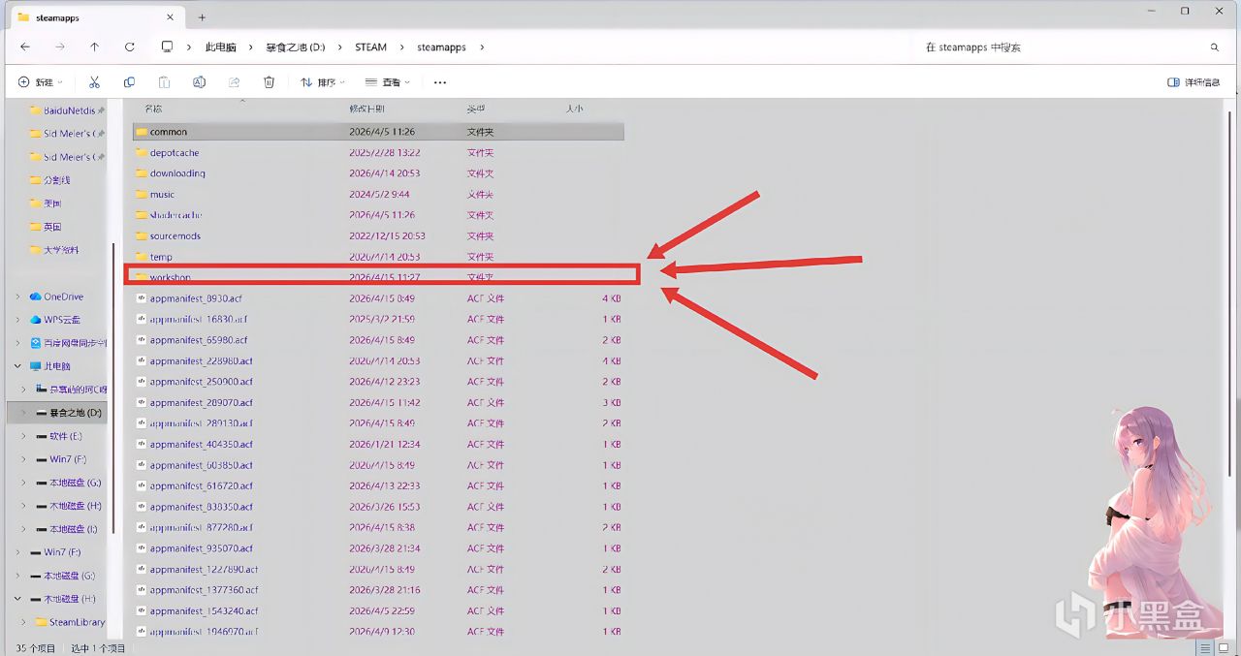This screenshot has height=656, width=1241.
Task: Go back using the back arrow
Action: (x=25, y=47)
